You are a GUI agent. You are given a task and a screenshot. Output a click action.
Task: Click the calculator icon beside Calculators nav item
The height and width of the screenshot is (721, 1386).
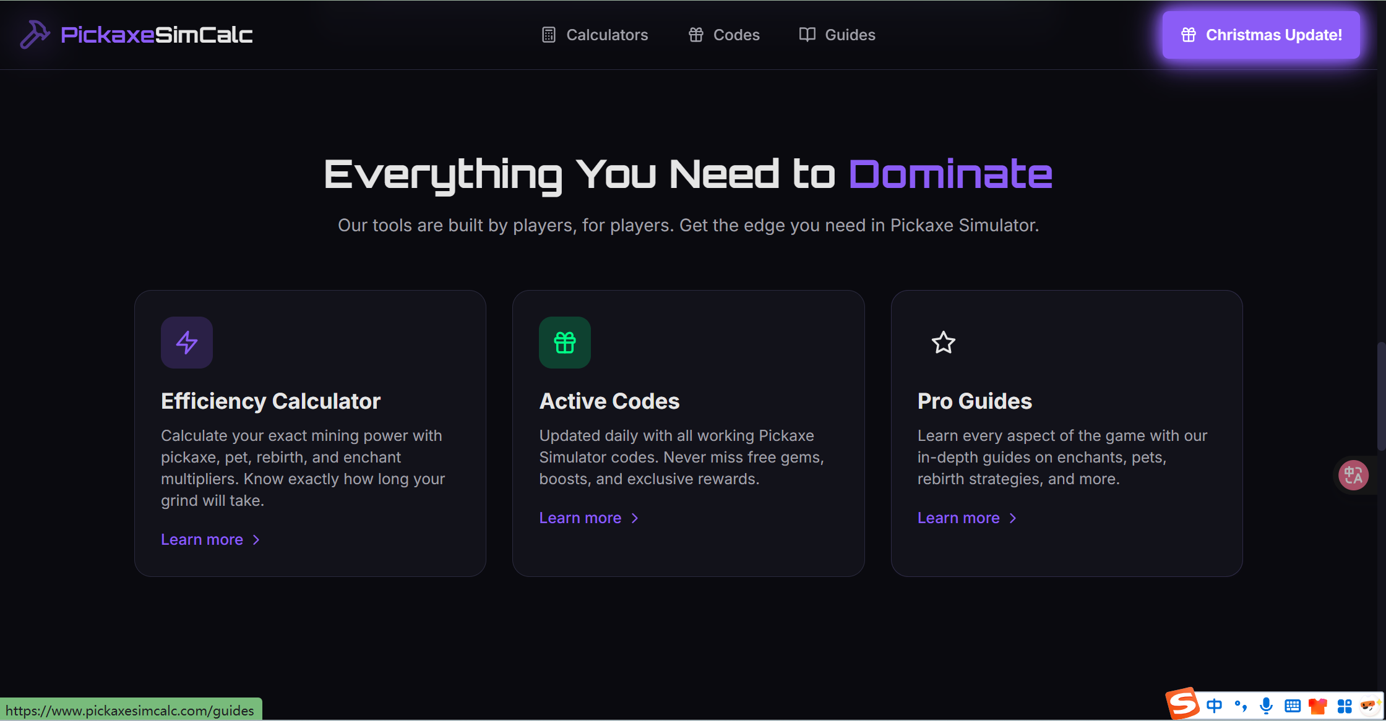pos(548,35)
